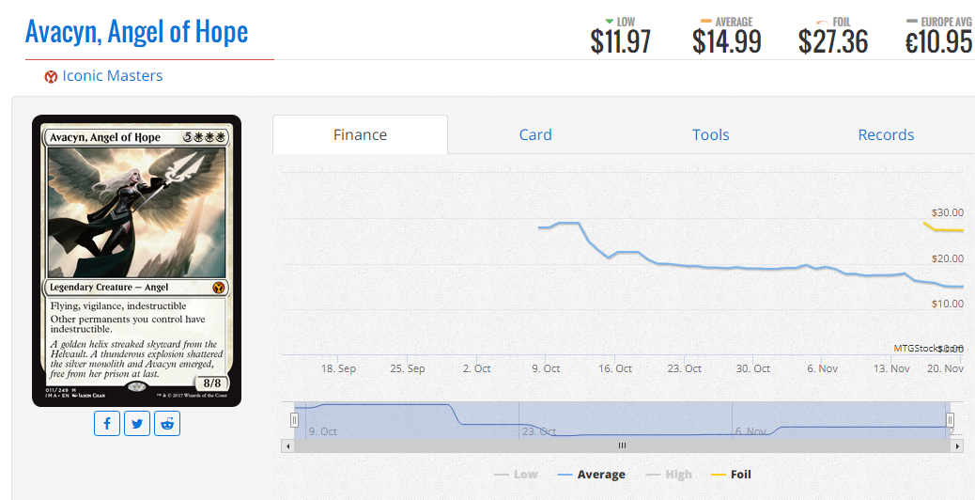Click the navigator's right range handle
Image resolution: width=975 pixels, height=500 pixels.
click(x=950, y=420)
